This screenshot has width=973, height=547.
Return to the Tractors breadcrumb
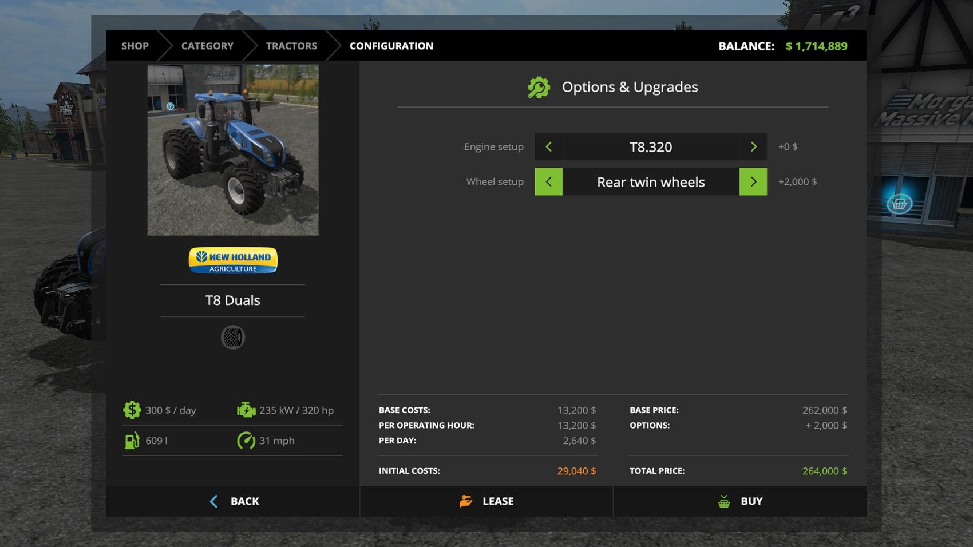291,46
